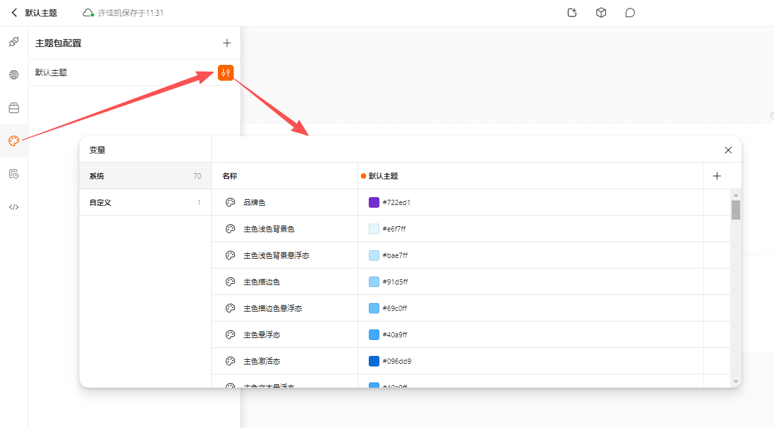The image size is (774, 428).
Task: Select the palette theme icon in left sidebar
Action: [x=14, y=141]
